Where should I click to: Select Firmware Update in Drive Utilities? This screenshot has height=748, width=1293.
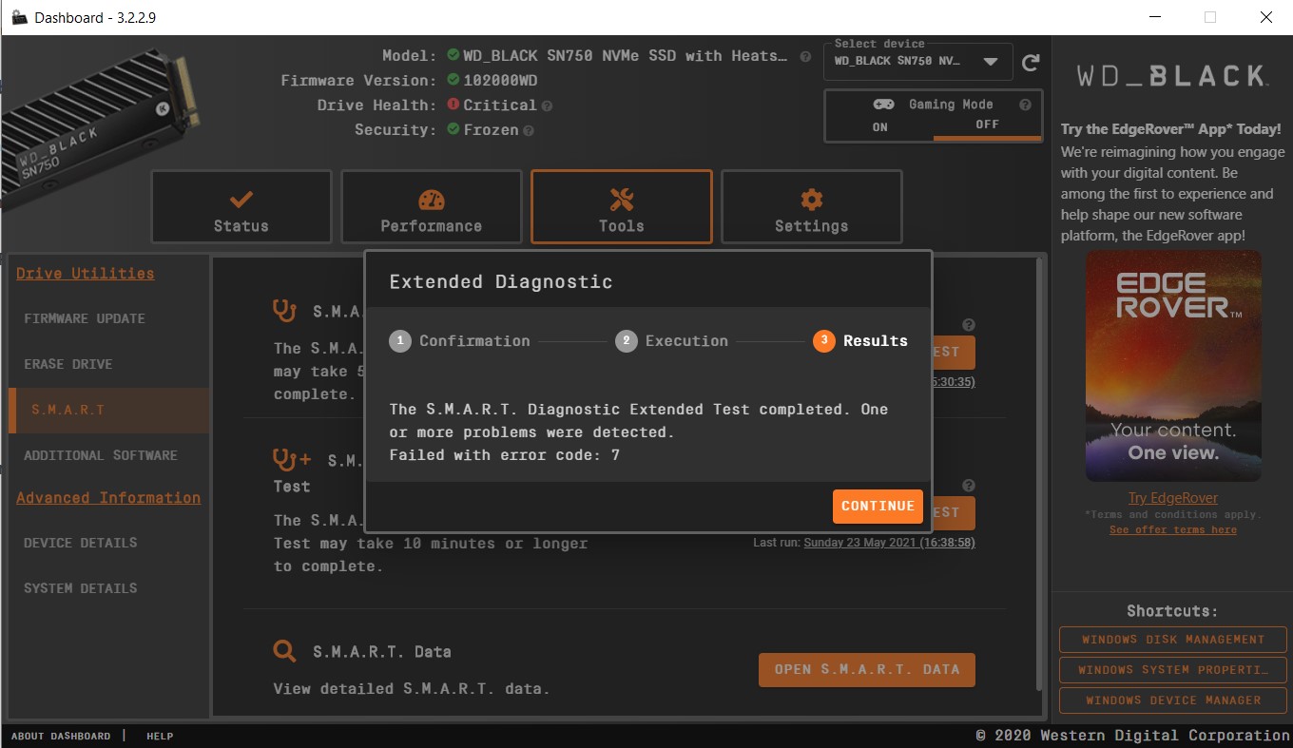tap(85, 318)
